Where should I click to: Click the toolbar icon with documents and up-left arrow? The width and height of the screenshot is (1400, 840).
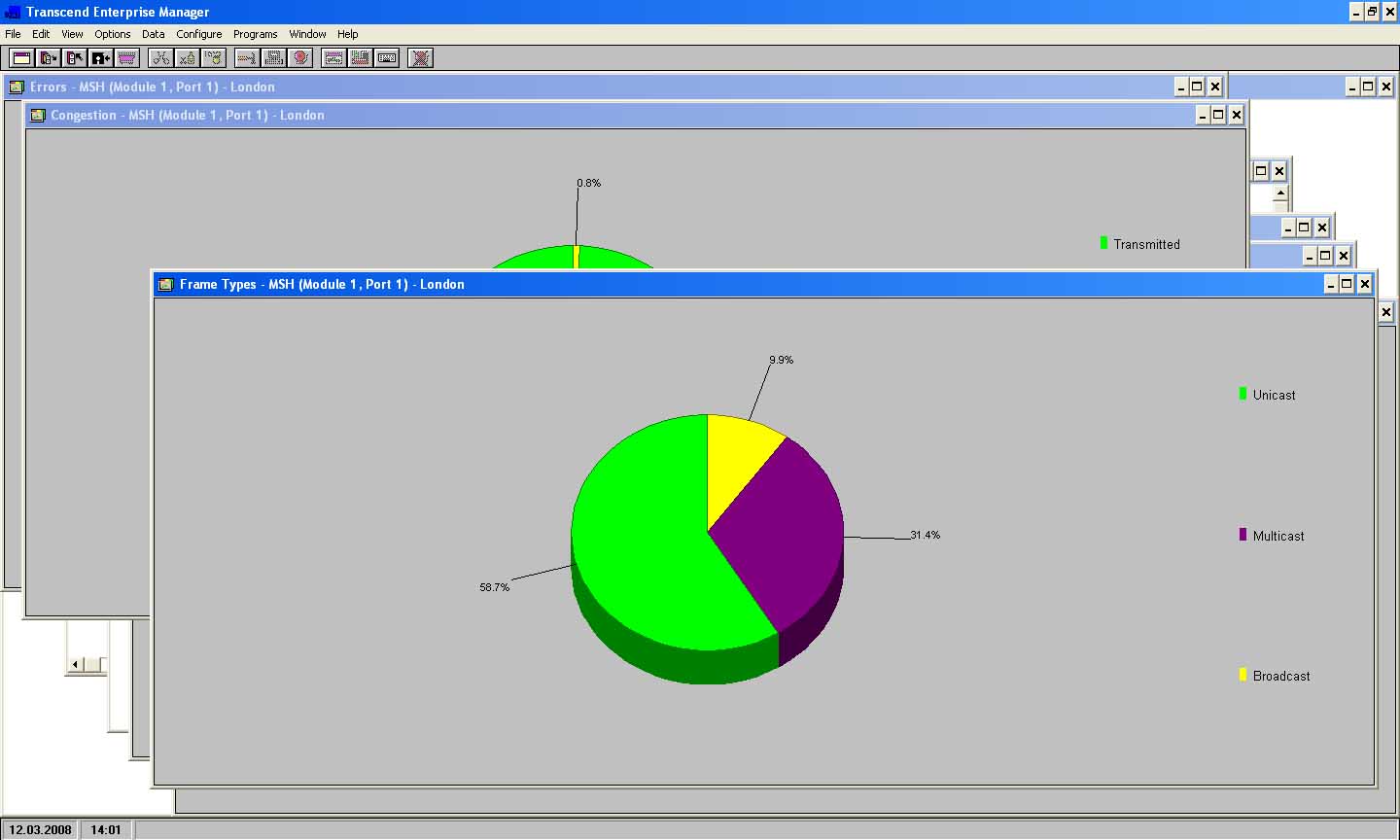[74, 58]
